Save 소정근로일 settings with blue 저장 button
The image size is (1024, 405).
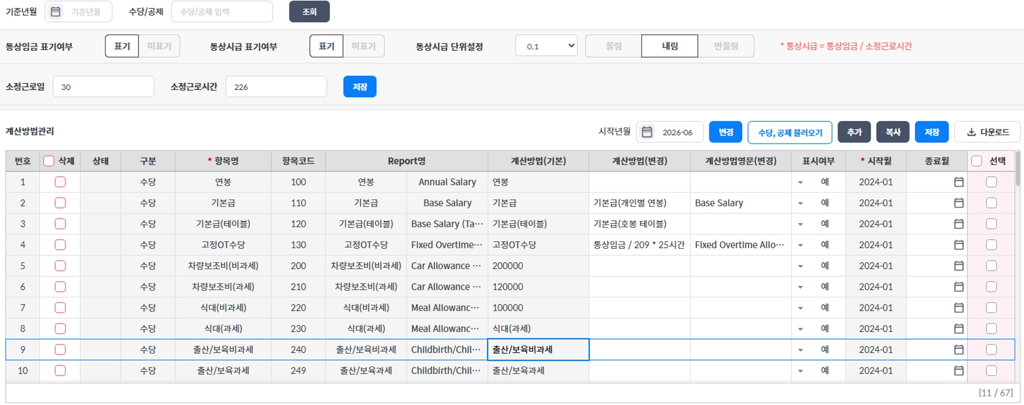(360, 86)
